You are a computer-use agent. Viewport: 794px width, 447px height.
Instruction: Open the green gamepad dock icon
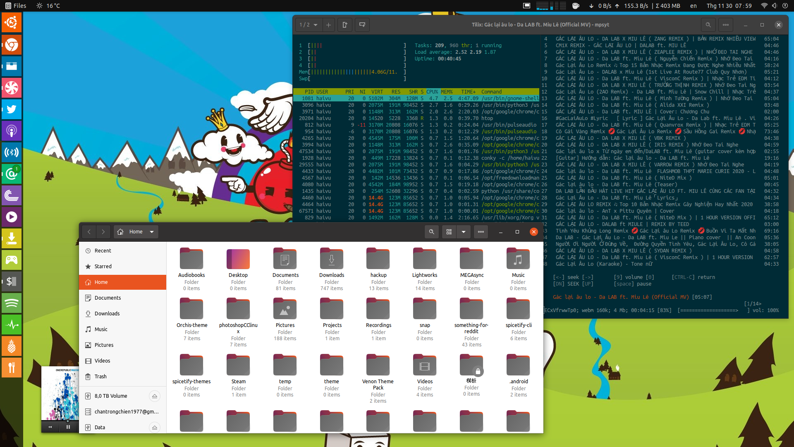[x=12, y=260]
